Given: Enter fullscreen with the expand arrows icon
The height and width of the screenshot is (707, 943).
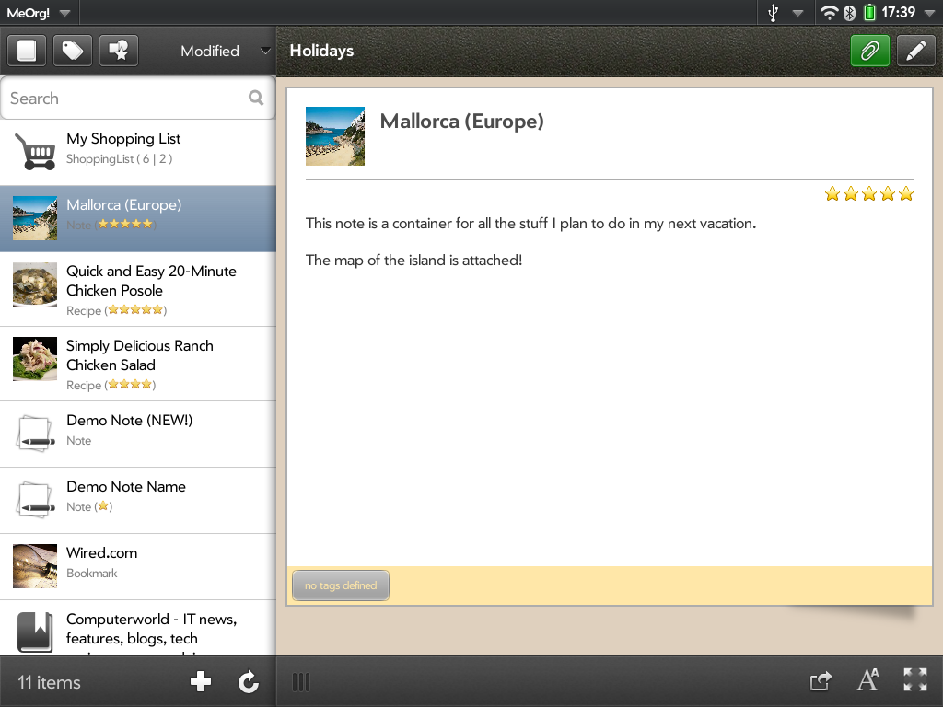Looking at the screenshot, I should coord(915,680).
